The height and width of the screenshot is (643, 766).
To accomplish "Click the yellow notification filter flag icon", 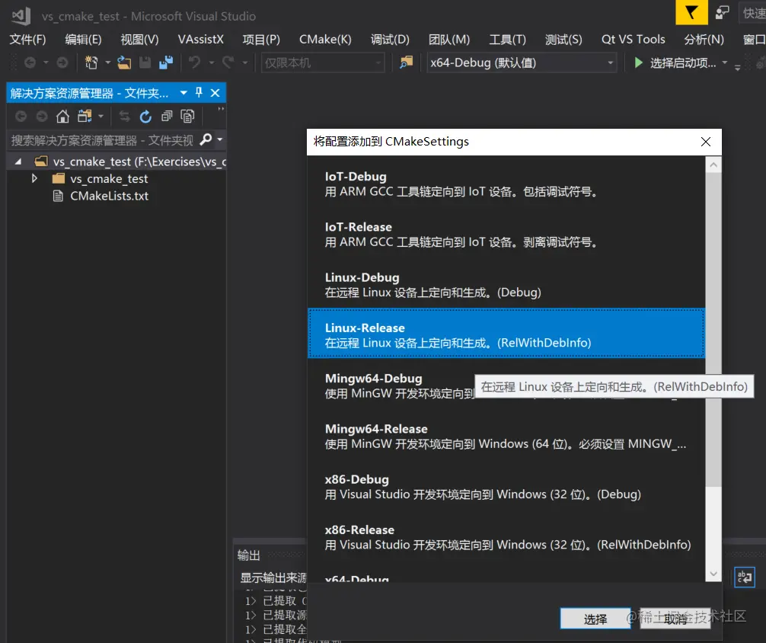I will coord(691,11).
